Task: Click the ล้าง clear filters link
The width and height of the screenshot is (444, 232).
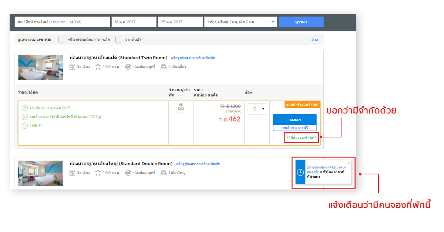Action: pos(314,40)
